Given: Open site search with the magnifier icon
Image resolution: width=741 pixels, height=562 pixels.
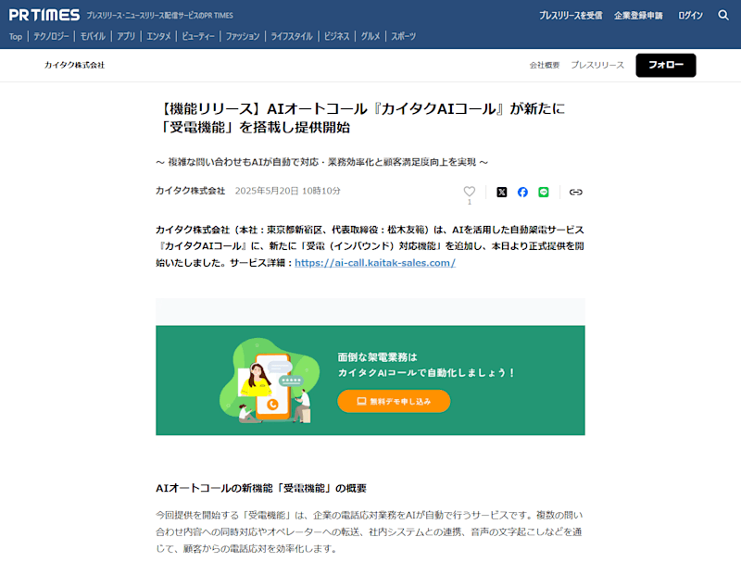Looking at the screenshot, I should 723,15.
